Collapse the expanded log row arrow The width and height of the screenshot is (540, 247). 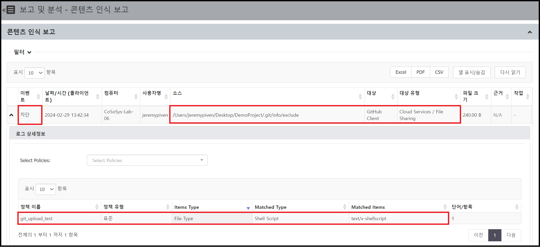click(11, 115)
